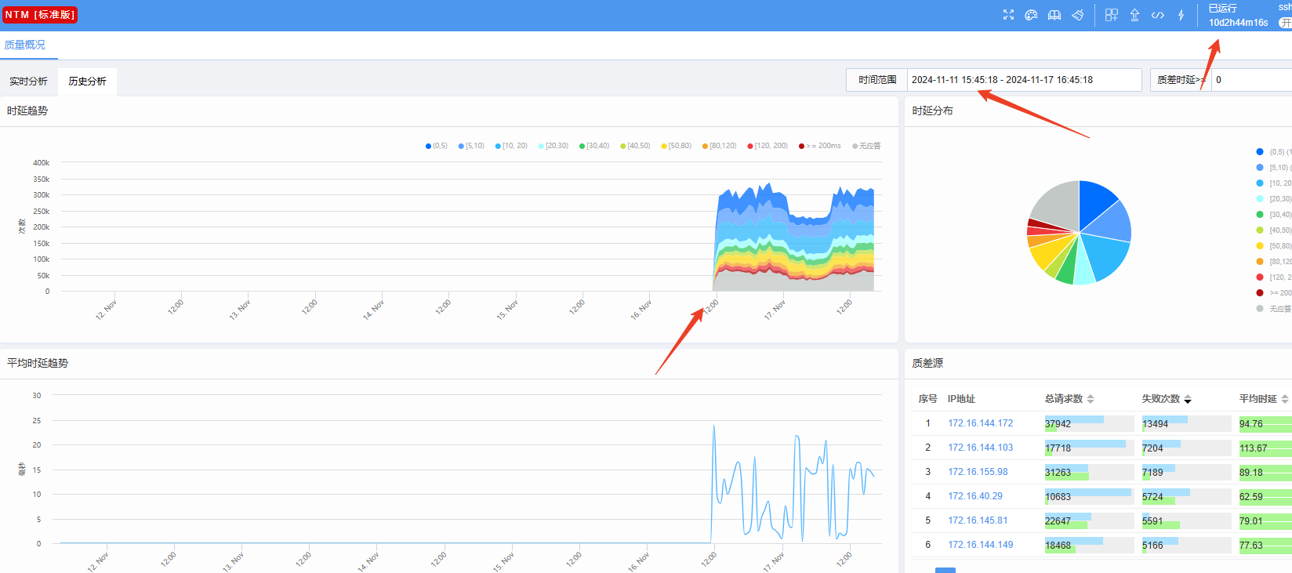Click the 时延分布 panel title
Viewport: 1292px width, 573px height.
tap(933, 111)
